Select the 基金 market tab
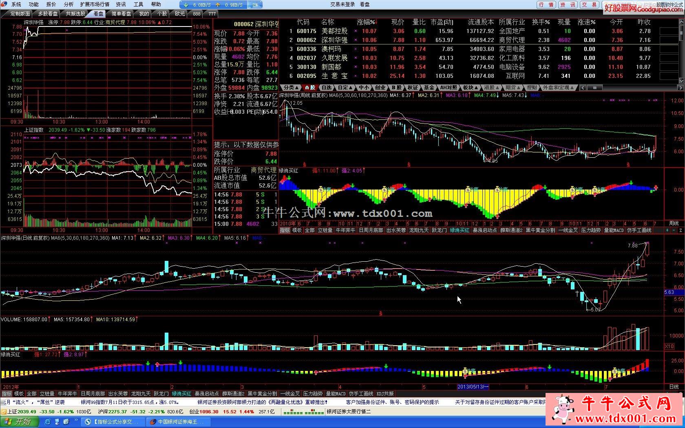 coord(429,88)
